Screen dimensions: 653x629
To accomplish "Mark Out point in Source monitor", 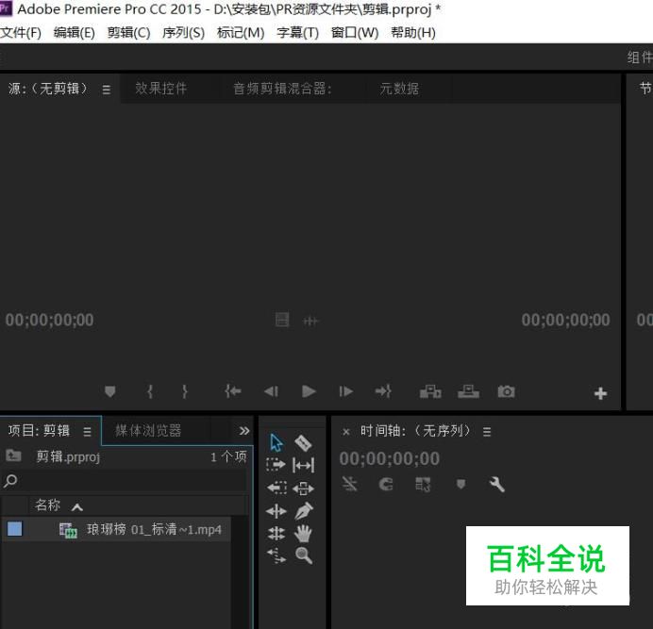I will click(185, 391).
